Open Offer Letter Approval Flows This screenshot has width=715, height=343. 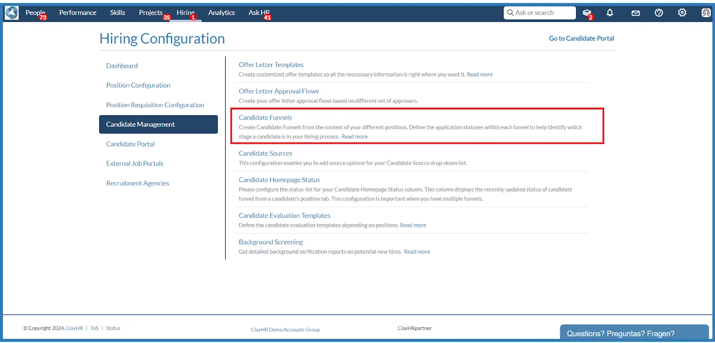coord(279,91)
